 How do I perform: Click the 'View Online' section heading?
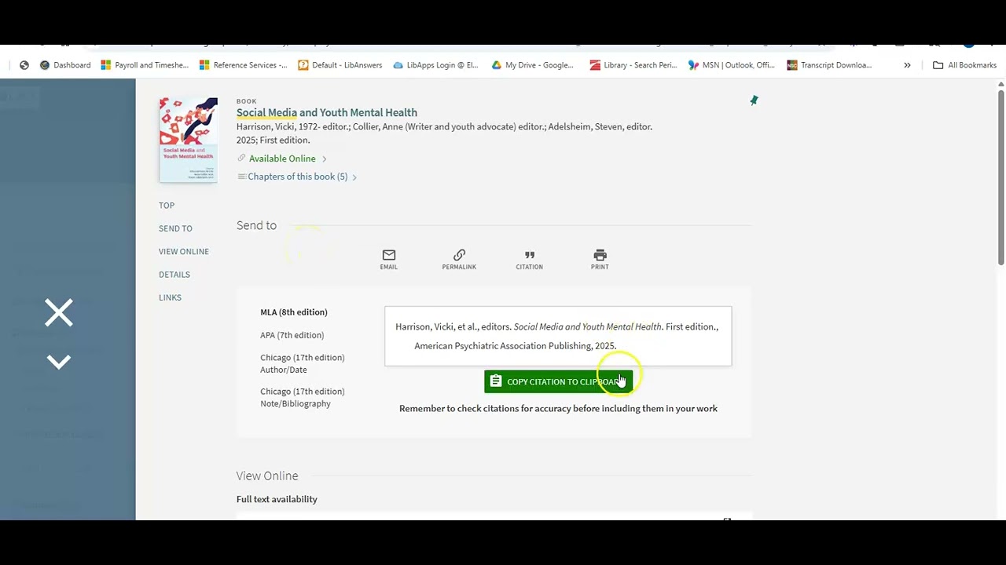click(x=267, y=476)
